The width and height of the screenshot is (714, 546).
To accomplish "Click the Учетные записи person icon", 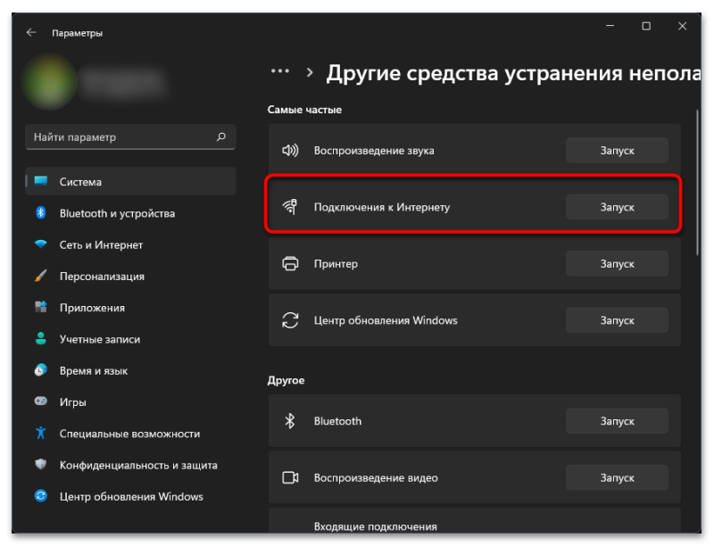I will (x=41, y=338).
